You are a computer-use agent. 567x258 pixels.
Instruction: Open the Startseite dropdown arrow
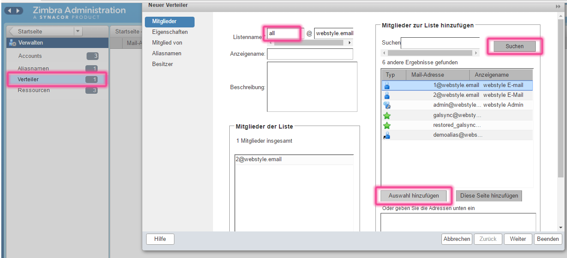point(78,31)
